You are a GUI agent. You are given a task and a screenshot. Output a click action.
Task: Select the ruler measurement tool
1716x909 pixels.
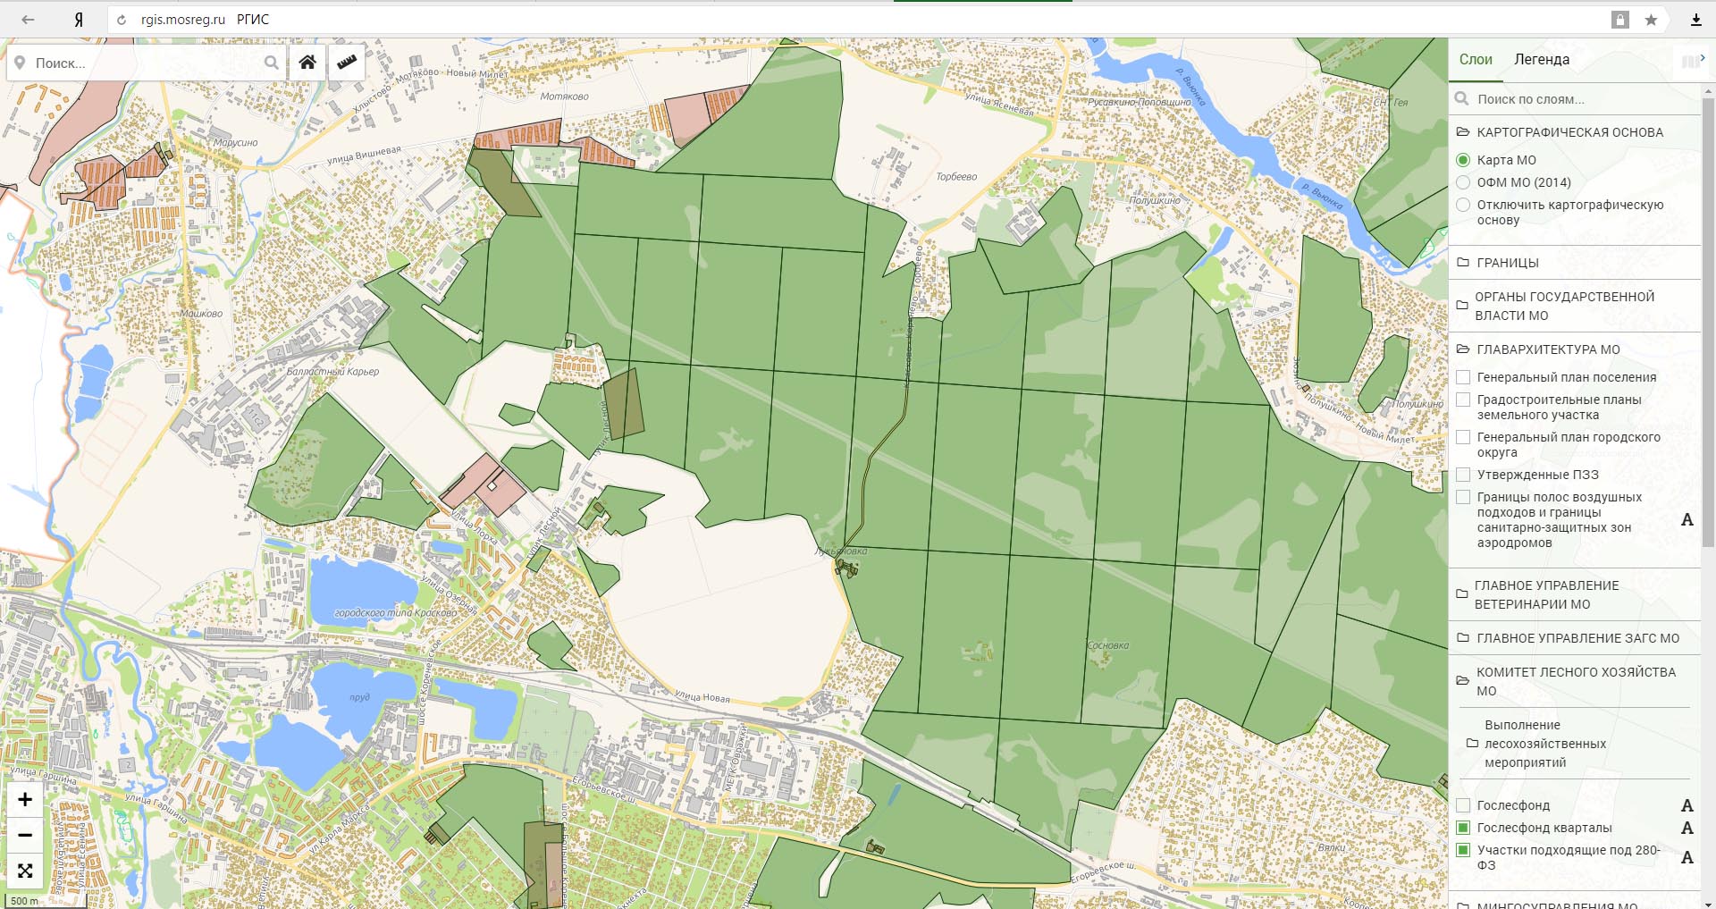(347, 63)
